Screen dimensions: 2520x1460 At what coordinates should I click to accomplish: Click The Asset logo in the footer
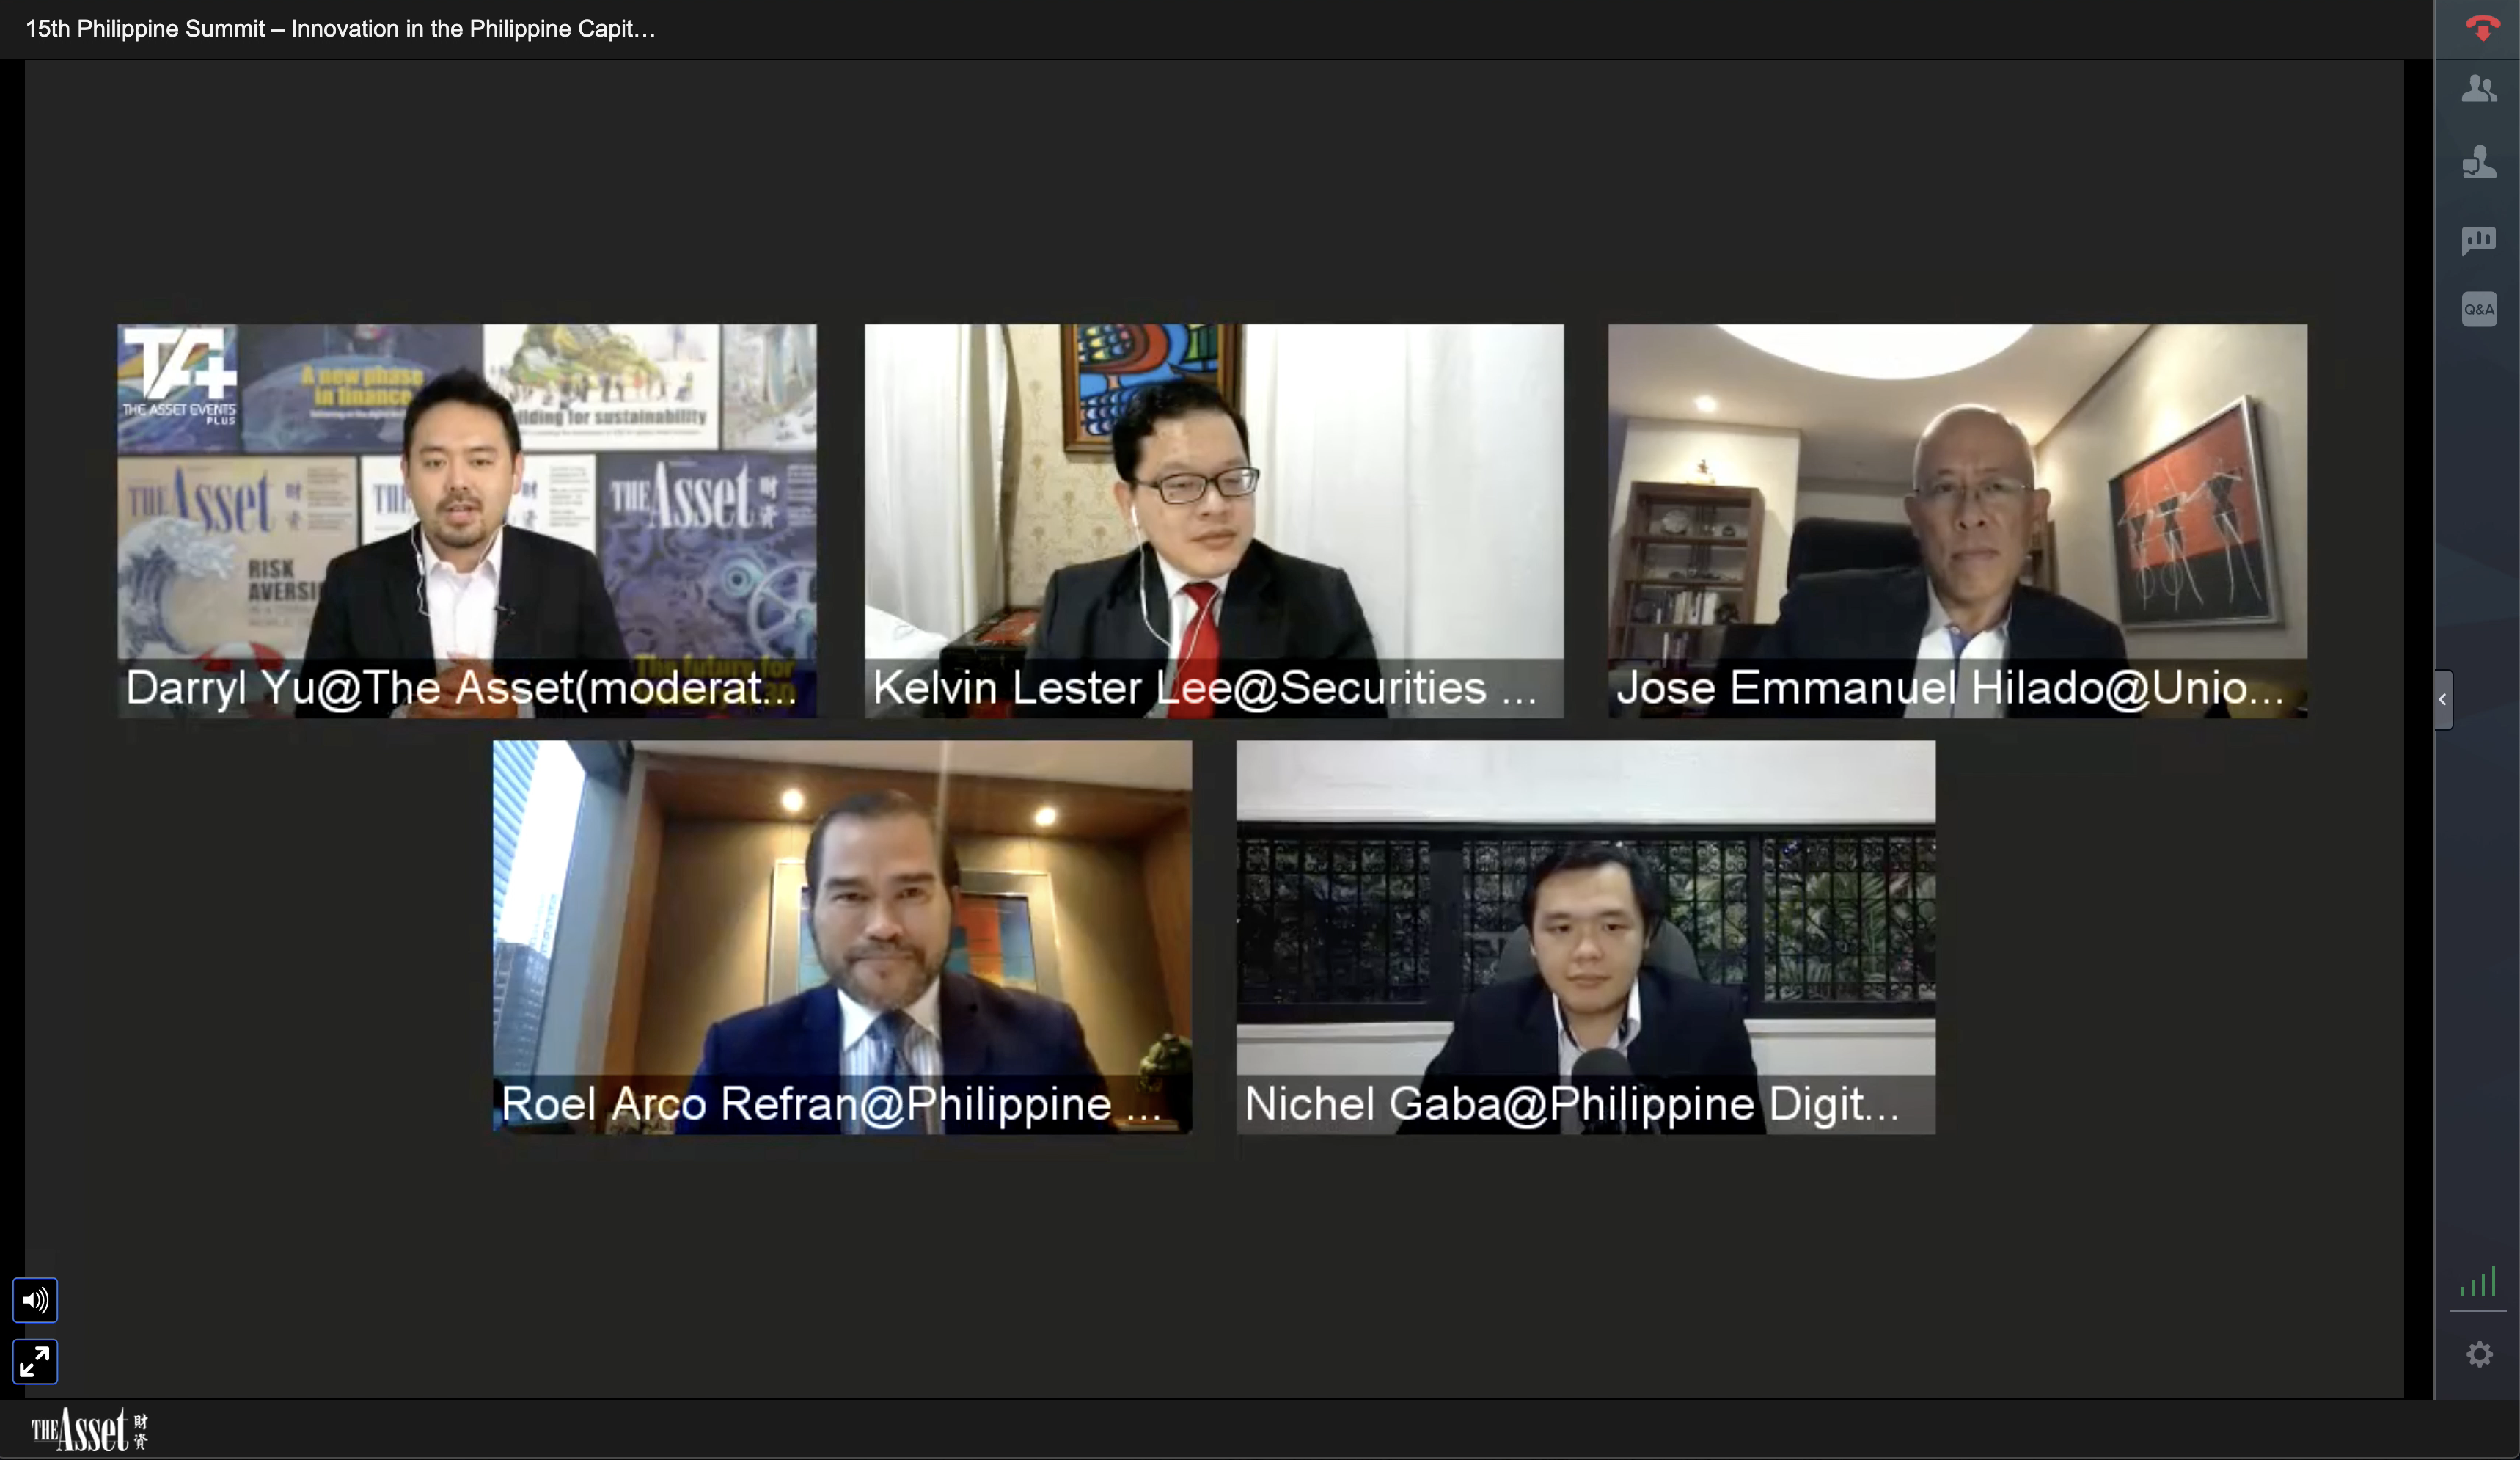90,1429
